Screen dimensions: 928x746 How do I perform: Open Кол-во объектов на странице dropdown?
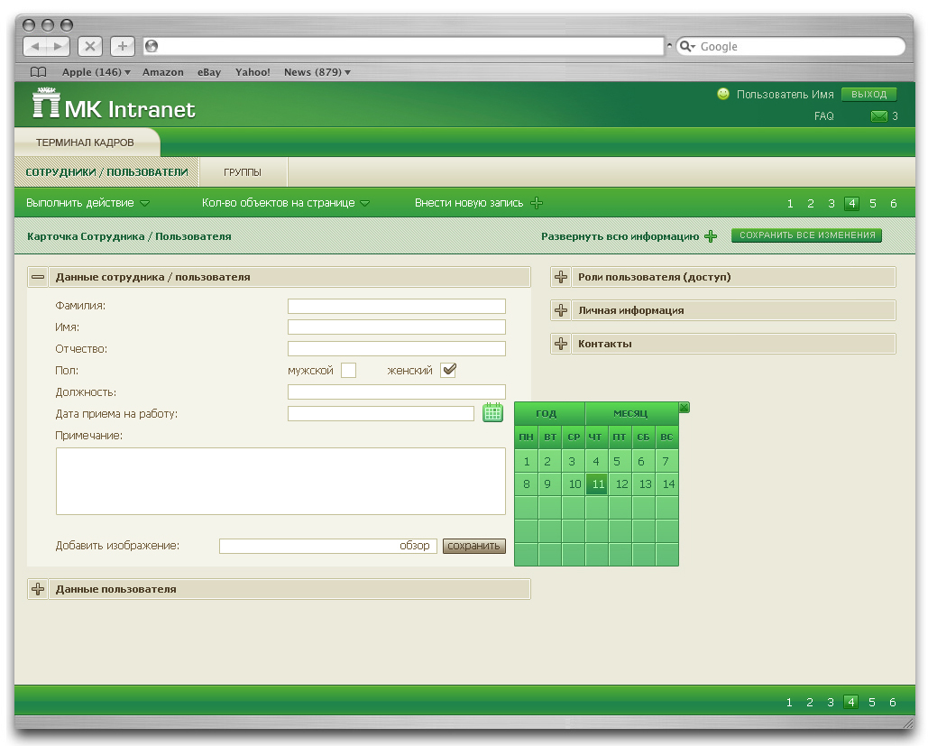[286, 203]
